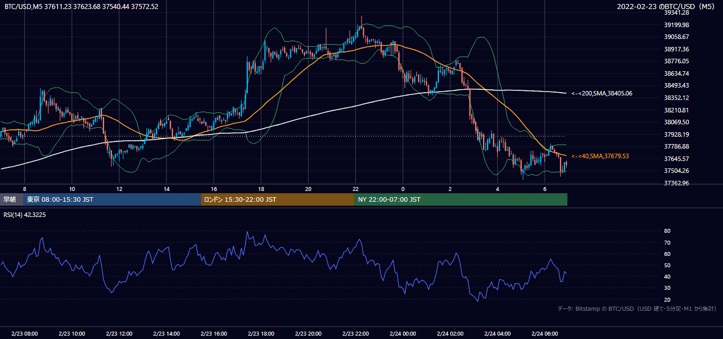The image size is (723, 339).
Task: Click the 2/24 06:00 date label
Action: click(544, 334)
